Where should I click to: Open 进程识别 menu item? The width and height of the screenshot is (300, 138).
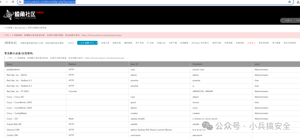pos(117,43)
